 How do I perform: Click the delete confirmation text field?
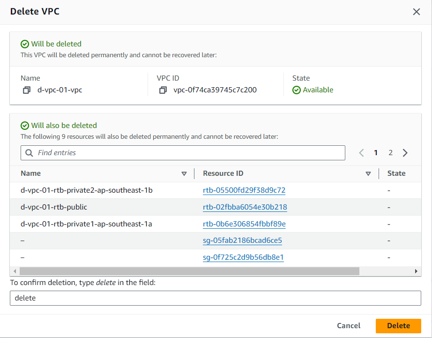tap(216, 298)
